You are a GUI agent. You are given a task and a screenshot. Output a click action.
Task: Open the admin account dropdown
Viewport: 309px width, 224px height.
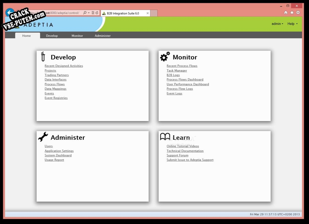tap(277, 24)
